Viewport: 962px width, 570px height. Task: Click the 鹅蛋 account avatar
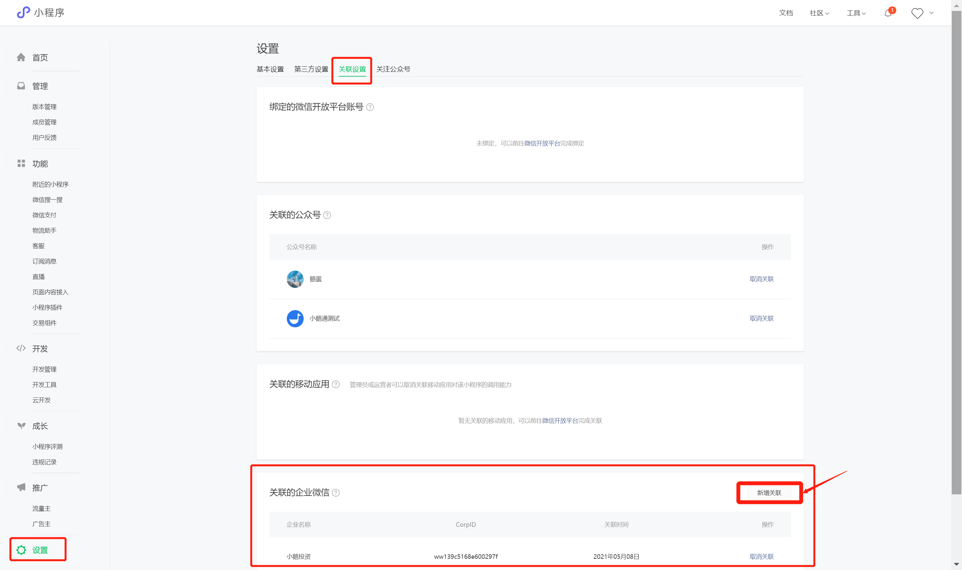point(295,279)
